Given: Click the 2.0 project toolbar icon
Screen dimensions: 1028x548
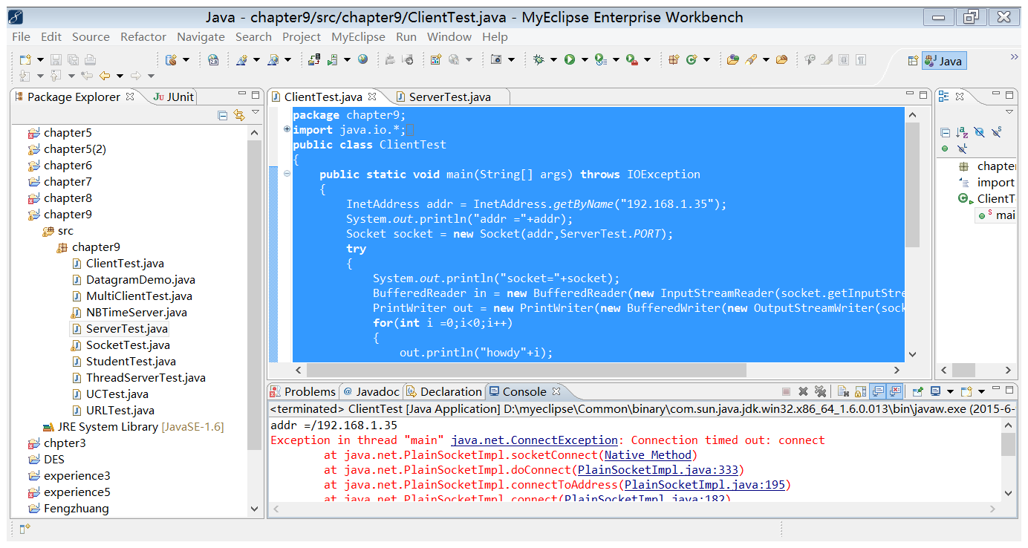Looking at the screenshot, I should click(213, 59).
